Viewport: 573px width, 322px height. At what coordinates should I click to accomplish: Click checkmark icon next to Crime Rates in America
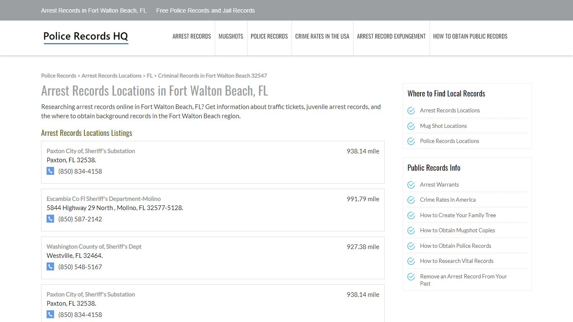[411, 200]
